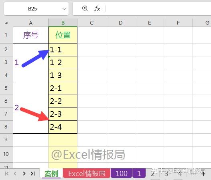Select column C header
This screenshot has height=180, width=211.
(91, 23)
